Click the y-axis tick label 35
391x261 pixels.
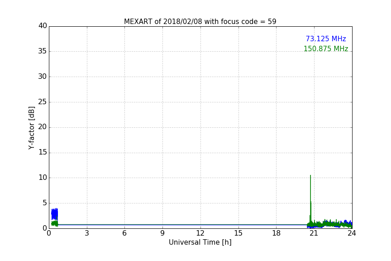pyautogui.click(x=43, y=51)
